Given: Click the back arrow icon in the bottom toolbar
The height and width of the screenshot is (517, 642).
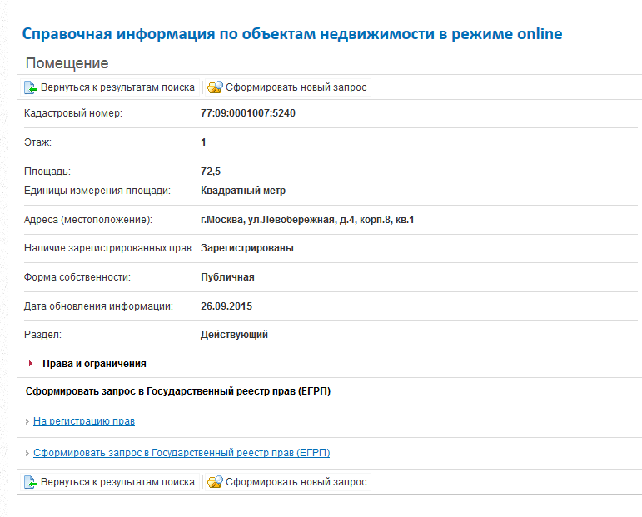Looking at the screenshot, I should (31, 482).
